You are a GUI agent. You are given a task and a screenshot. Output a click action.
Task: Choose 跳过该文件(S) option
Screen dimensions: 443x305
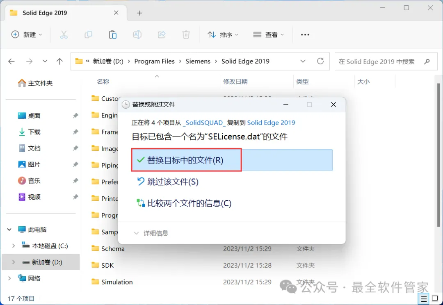click(x=167, y=182)
